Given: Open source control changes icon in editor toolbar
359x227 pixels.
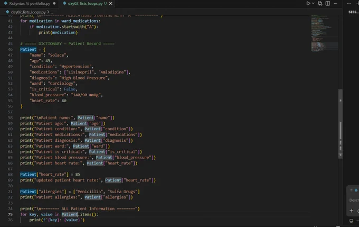Looking at the screenshot, I should tap(320, 4).
